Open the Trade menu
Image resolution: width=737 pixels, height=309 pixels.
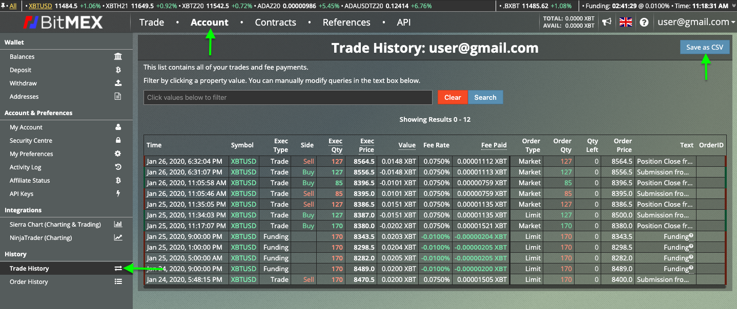coord(152,23)
